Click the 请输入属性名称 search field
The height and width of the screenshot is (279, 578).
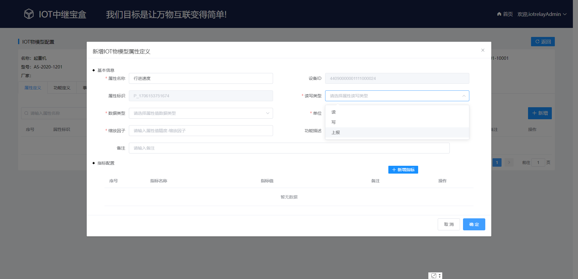pos(54,113)
